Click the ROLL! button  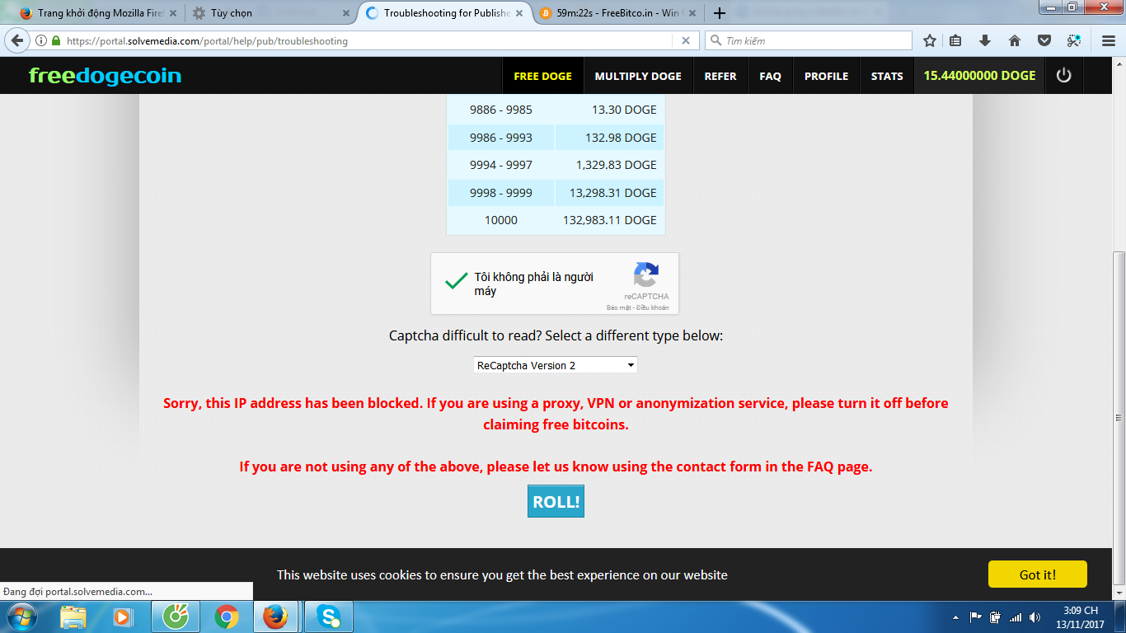tap(556, 501)
